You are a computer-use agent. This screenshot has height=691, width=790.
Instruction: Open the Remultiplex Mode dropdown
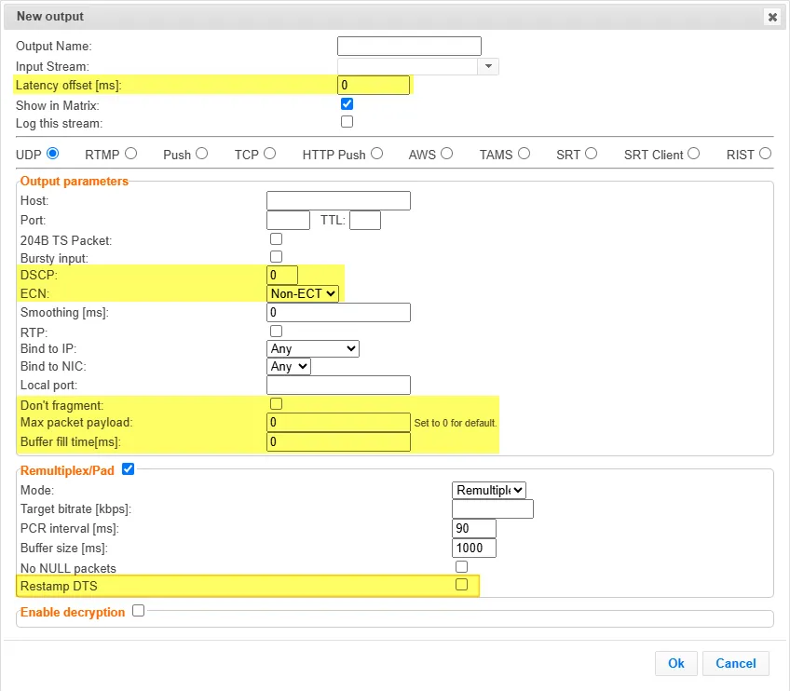tap(489, 490)
